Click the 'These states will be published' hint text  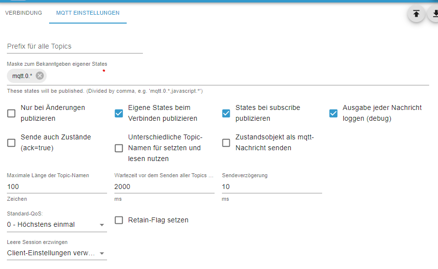pyautogui.click(x=105, y=91)
